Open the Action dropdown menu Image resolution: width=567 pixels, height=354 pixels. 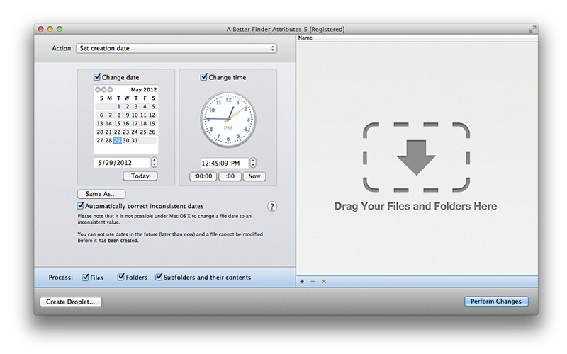pyautogui.click(x=176, y=48)
